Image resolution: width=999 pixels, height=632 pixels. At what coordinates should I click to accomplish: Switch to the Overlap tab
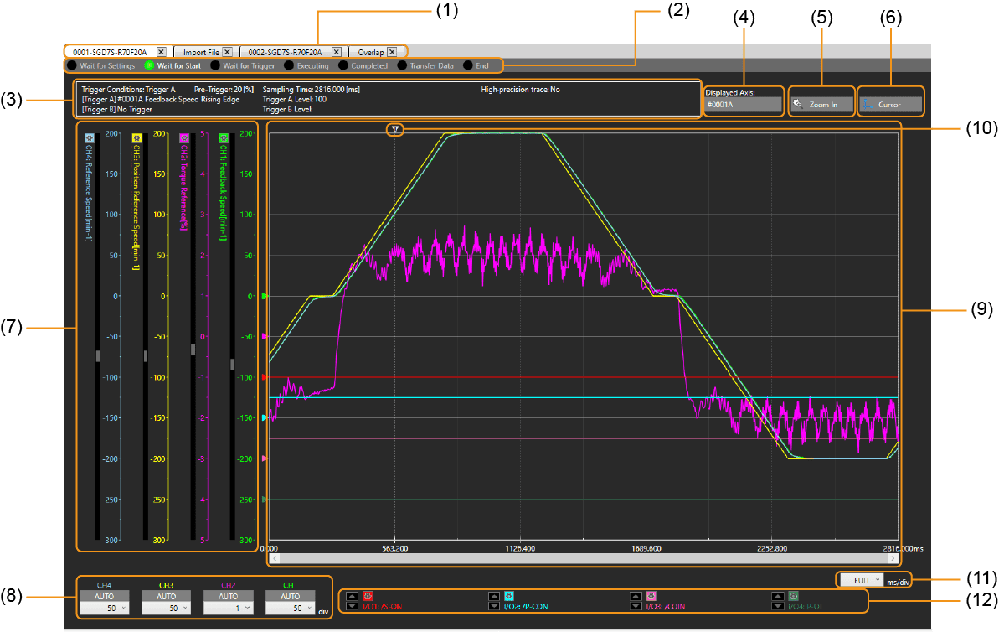(x=372, y=52)
